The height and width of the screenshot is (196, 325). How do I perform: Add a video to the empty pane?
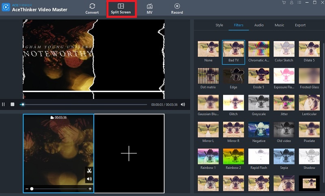point(129,153)
